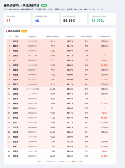Image resolution: width=125 pixels, height=168 pixels.
Task: Click the 30.43% cell in row 2
Action: click(x=70, y=46)
